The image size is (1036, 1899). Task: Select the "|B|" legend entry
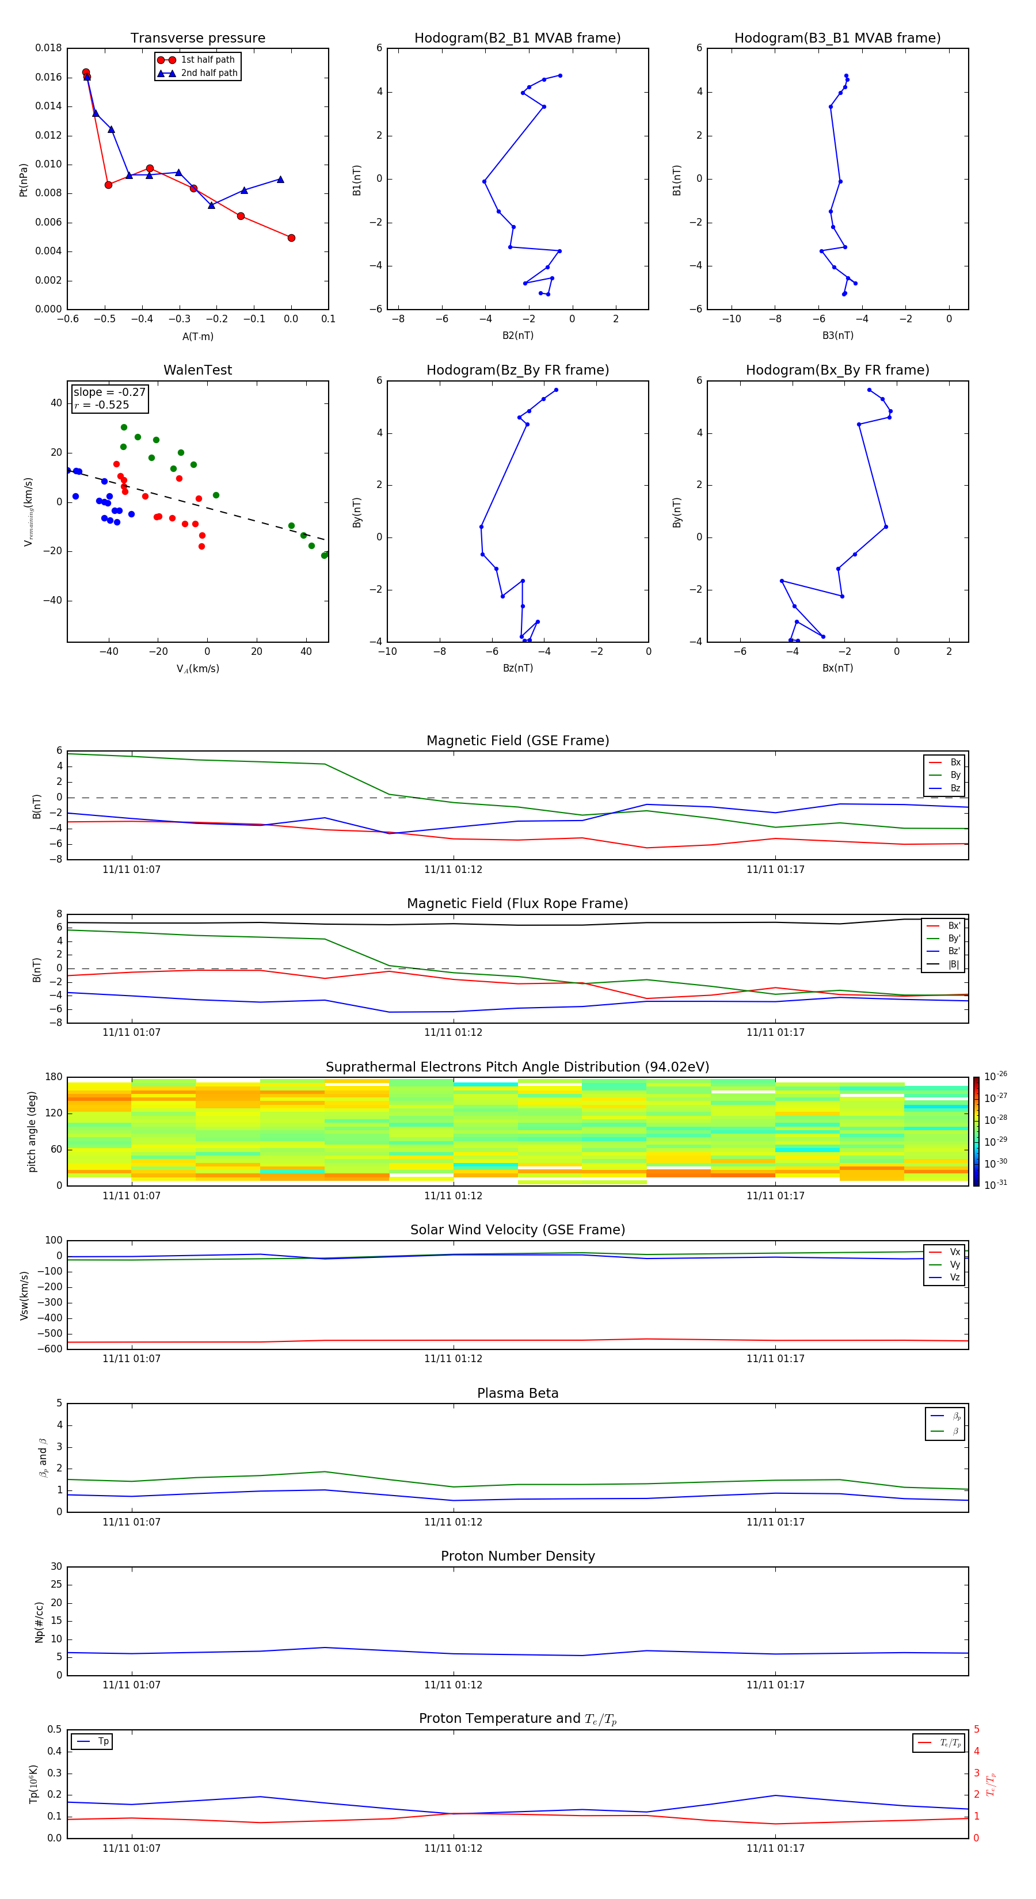(x=943, y=964)
